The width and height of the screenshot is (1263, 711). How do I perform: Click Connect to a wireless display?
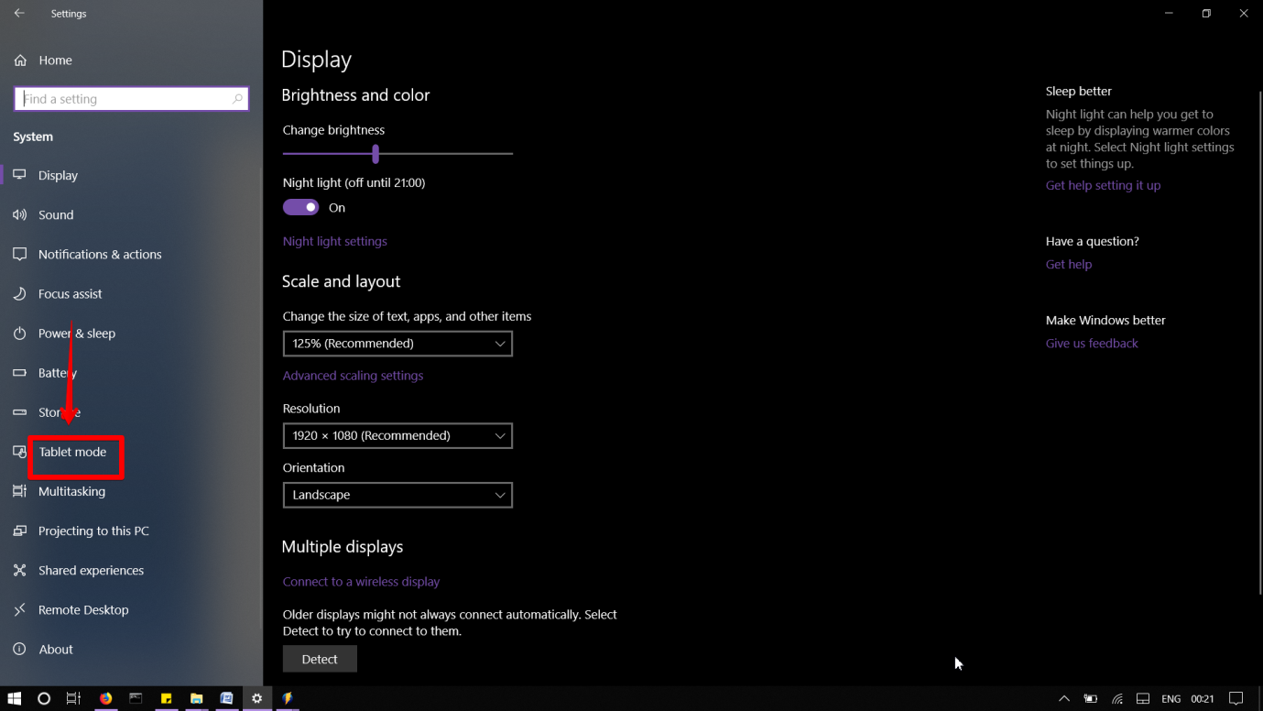pos(361,581)
